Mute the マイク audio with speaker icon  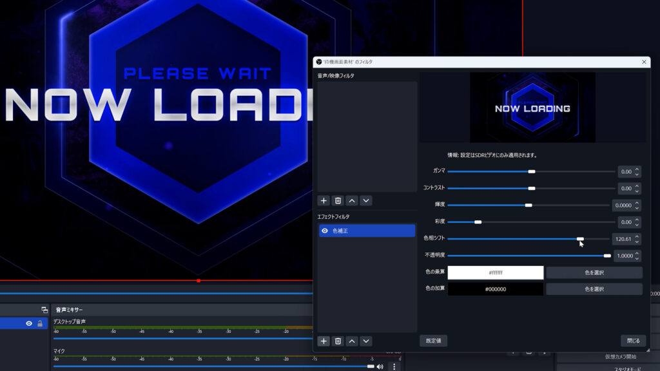pyautogui.click(x=380, y=366)
